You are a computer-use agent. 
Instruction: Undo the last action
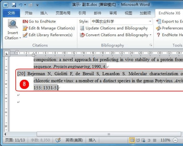pos(21,5)
